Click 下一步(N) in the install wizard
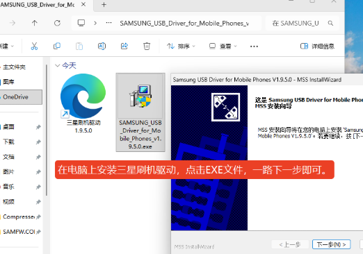 pos(331,244)
